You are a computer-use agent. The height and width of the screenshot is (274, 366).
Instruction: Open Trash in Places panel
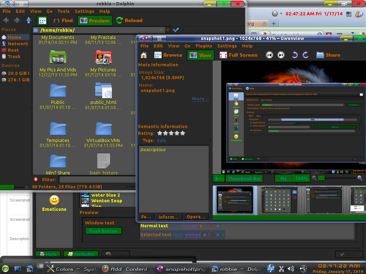tap(11, 56)
